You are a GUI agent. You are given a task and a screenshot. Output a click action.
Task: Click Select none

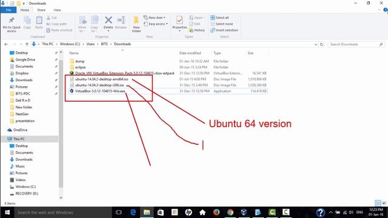[x=221, y=24]
